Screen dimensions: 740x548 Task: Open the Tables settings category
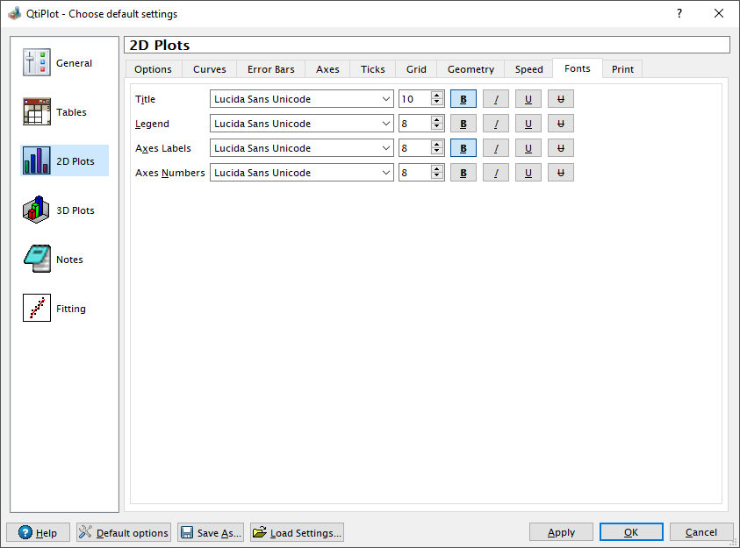37,112
